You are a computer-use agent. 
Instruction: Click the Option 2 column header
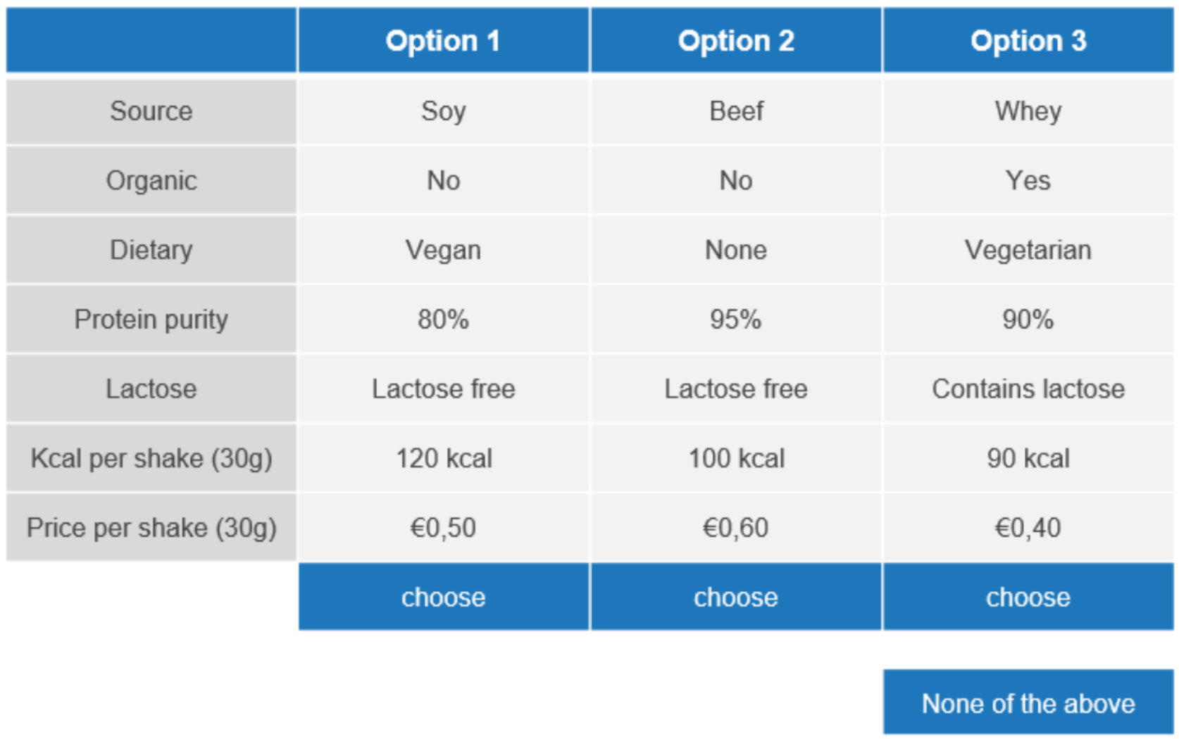click(735, 40)
